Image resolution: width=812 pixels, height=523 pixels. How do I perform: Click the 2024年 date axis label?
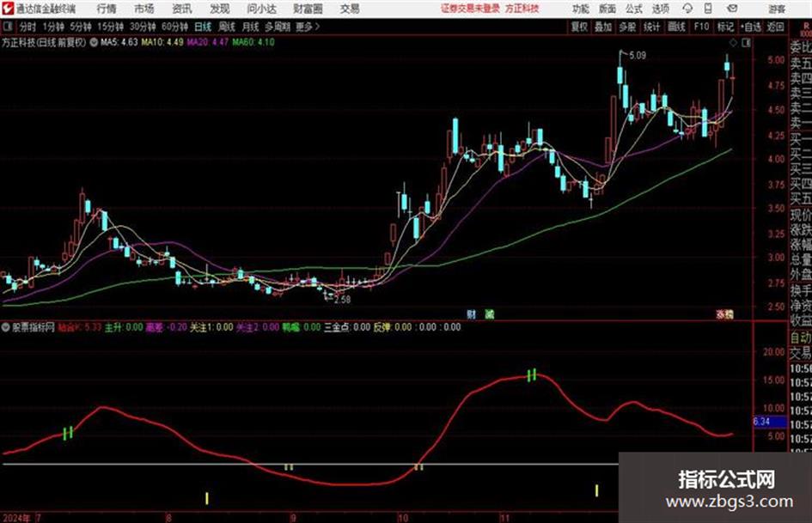pos(17,518)
